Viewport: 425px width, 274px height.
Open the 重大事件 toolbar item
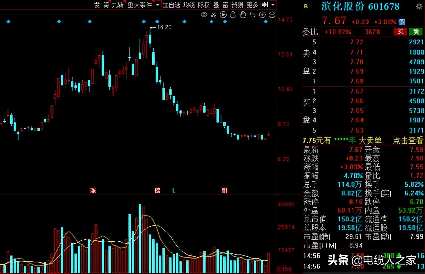click(x=140, y=5)
